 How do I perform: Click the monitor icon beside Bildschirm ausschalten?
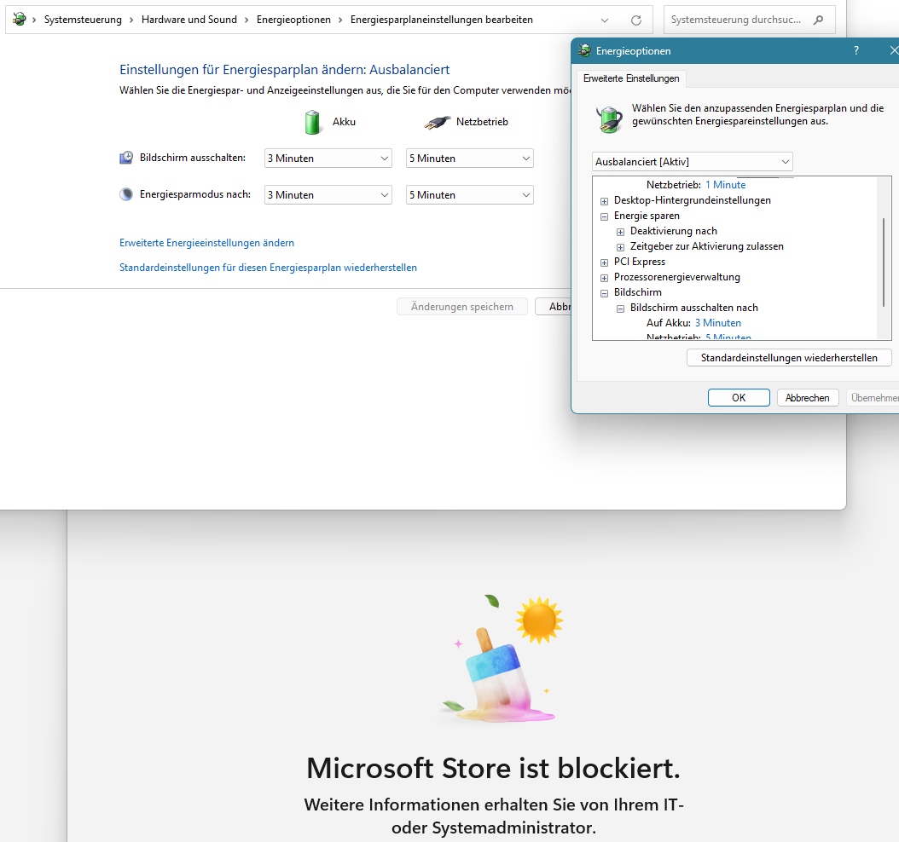click(x=126, y=158)
